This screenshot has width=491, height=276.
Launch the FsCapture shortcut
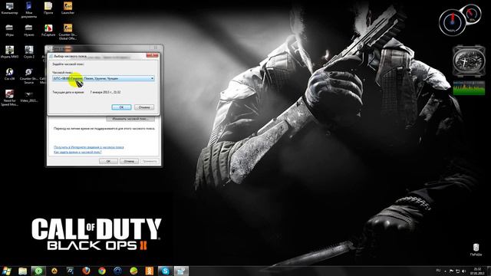click(x=48, y=31)
